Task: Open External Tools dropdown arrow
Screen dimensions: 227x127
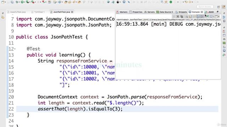Action: (35, 2)
